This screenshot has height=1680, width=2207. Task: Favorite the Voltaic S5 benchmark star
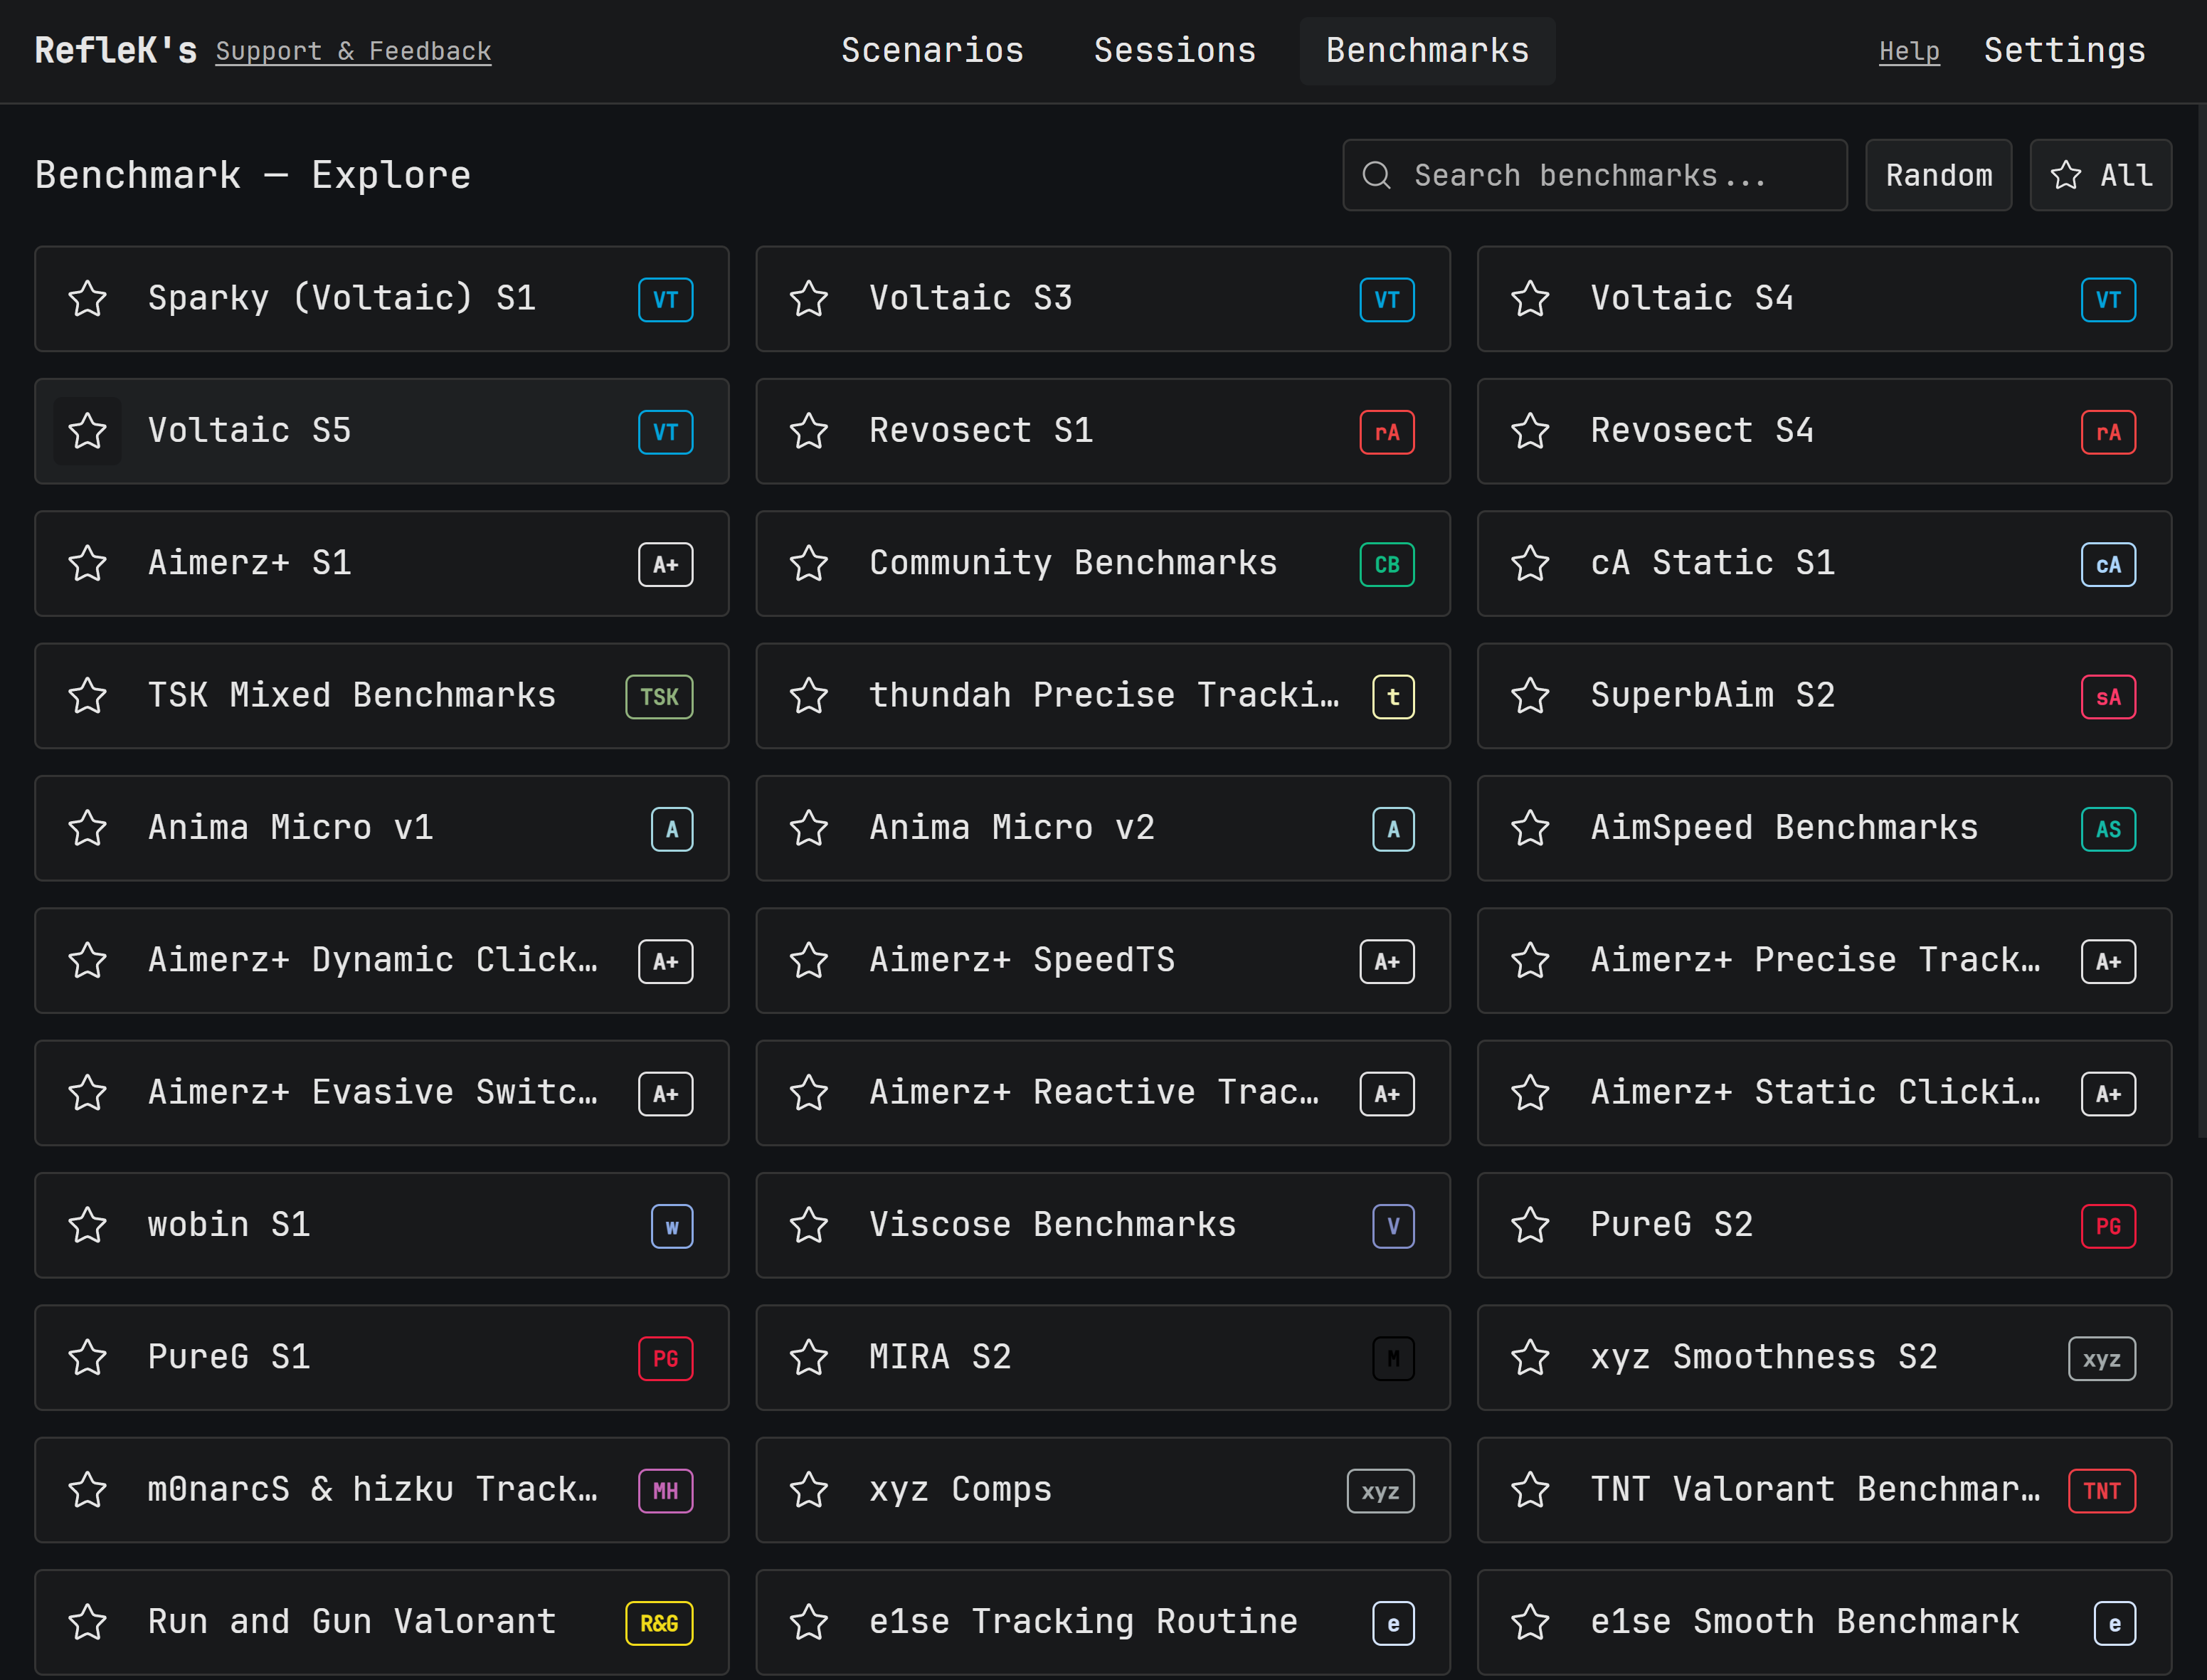coord(88,431)
